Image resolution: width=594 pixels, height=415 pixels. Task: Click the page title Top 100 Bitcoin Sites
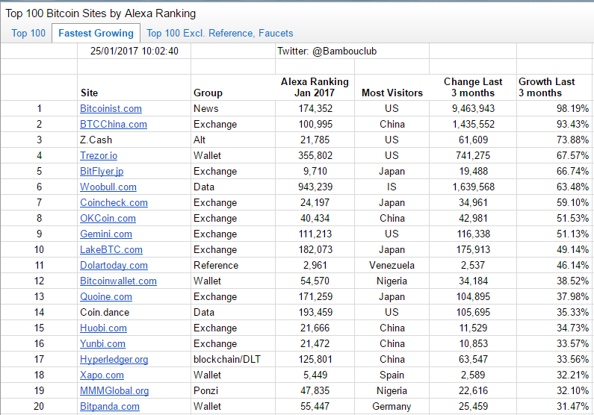pos(100,13)
